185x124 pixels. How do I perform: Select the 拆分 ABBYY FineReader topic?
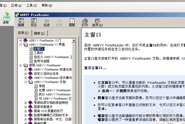pyautogui.click(x=55, y=94)
